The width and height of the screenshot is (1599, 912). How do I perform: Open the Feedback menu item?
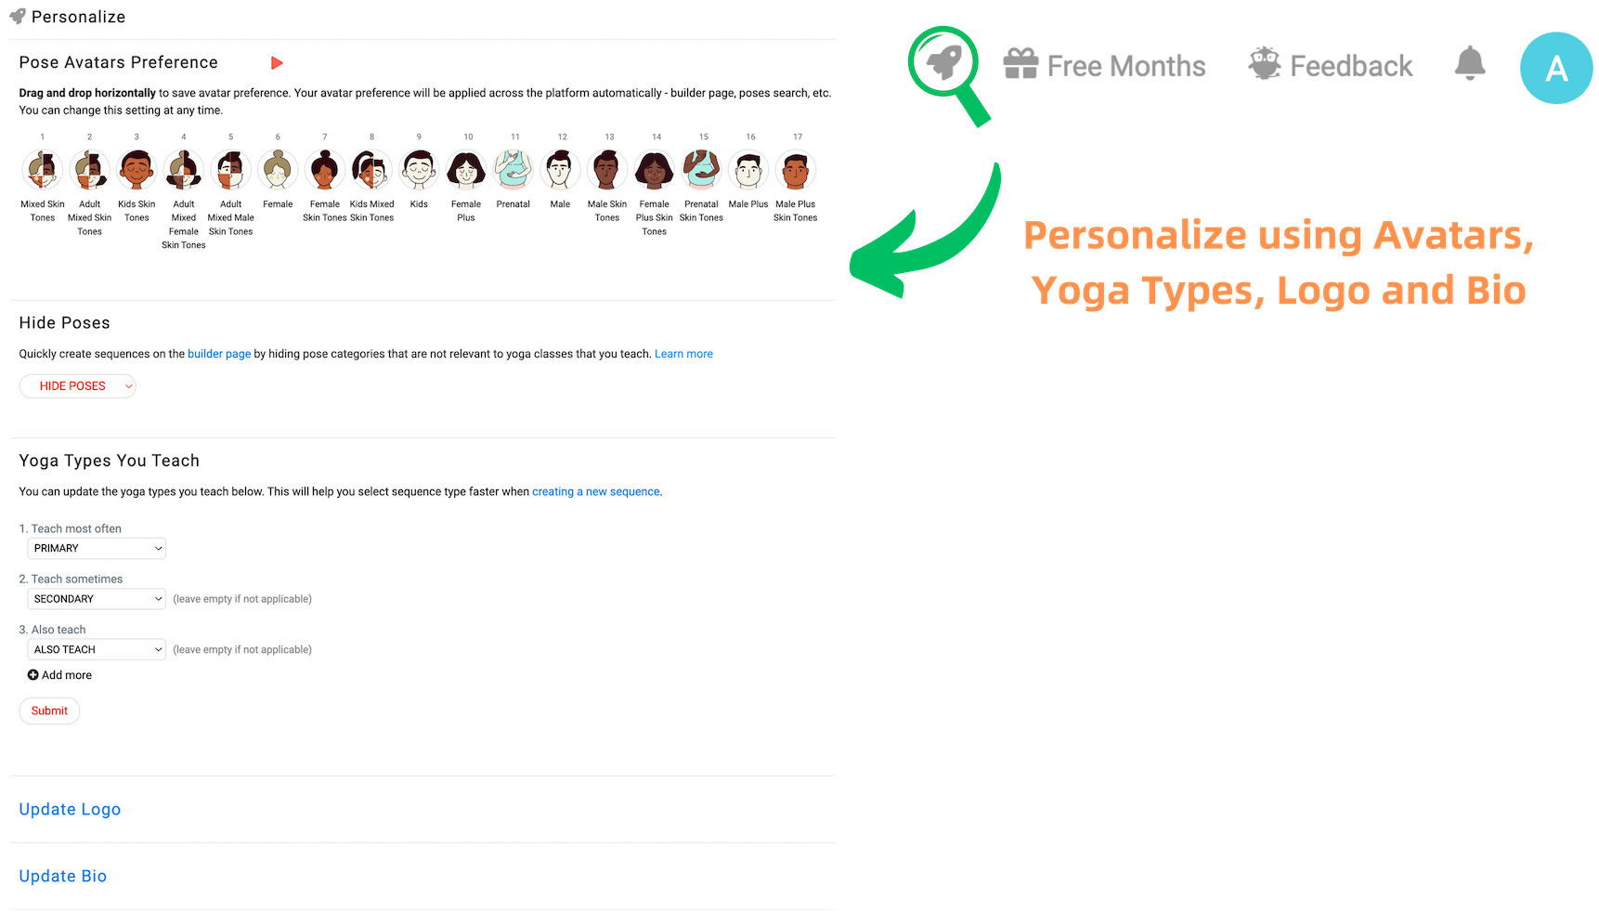coord(1331,65)
